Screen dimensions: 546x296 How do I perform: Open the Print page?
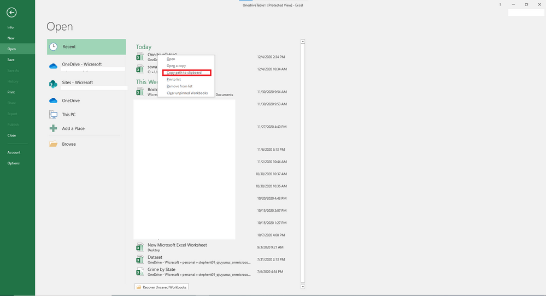point(17,92)
